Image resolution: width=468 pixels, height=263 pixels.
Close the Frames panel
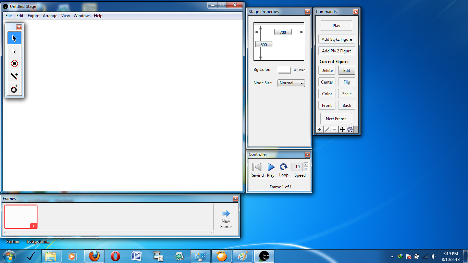pos(235,199)
